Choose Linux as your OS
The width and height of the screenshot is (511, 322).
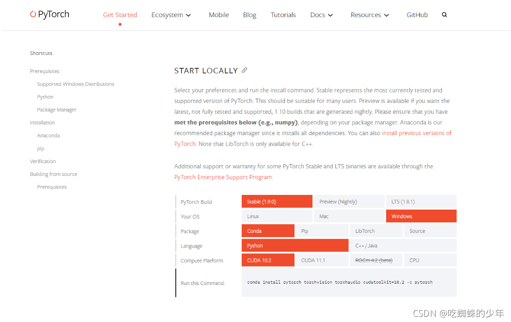coord(277,216)
